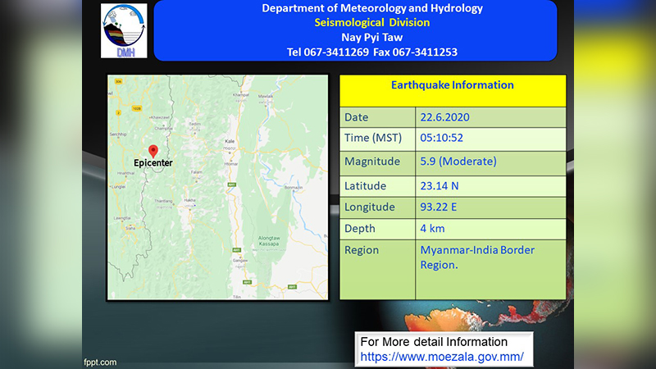Click the 'Date' label cell
The height and width of the screenshot is (369, 656).
[x=377, y=117]
